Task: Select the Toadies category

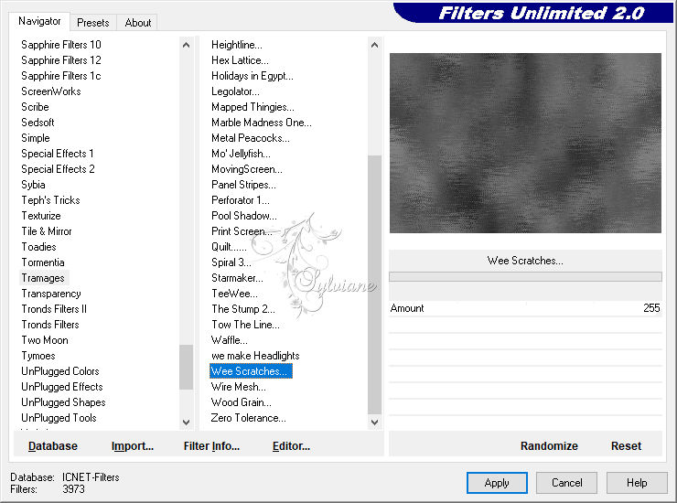Action: 38,247
